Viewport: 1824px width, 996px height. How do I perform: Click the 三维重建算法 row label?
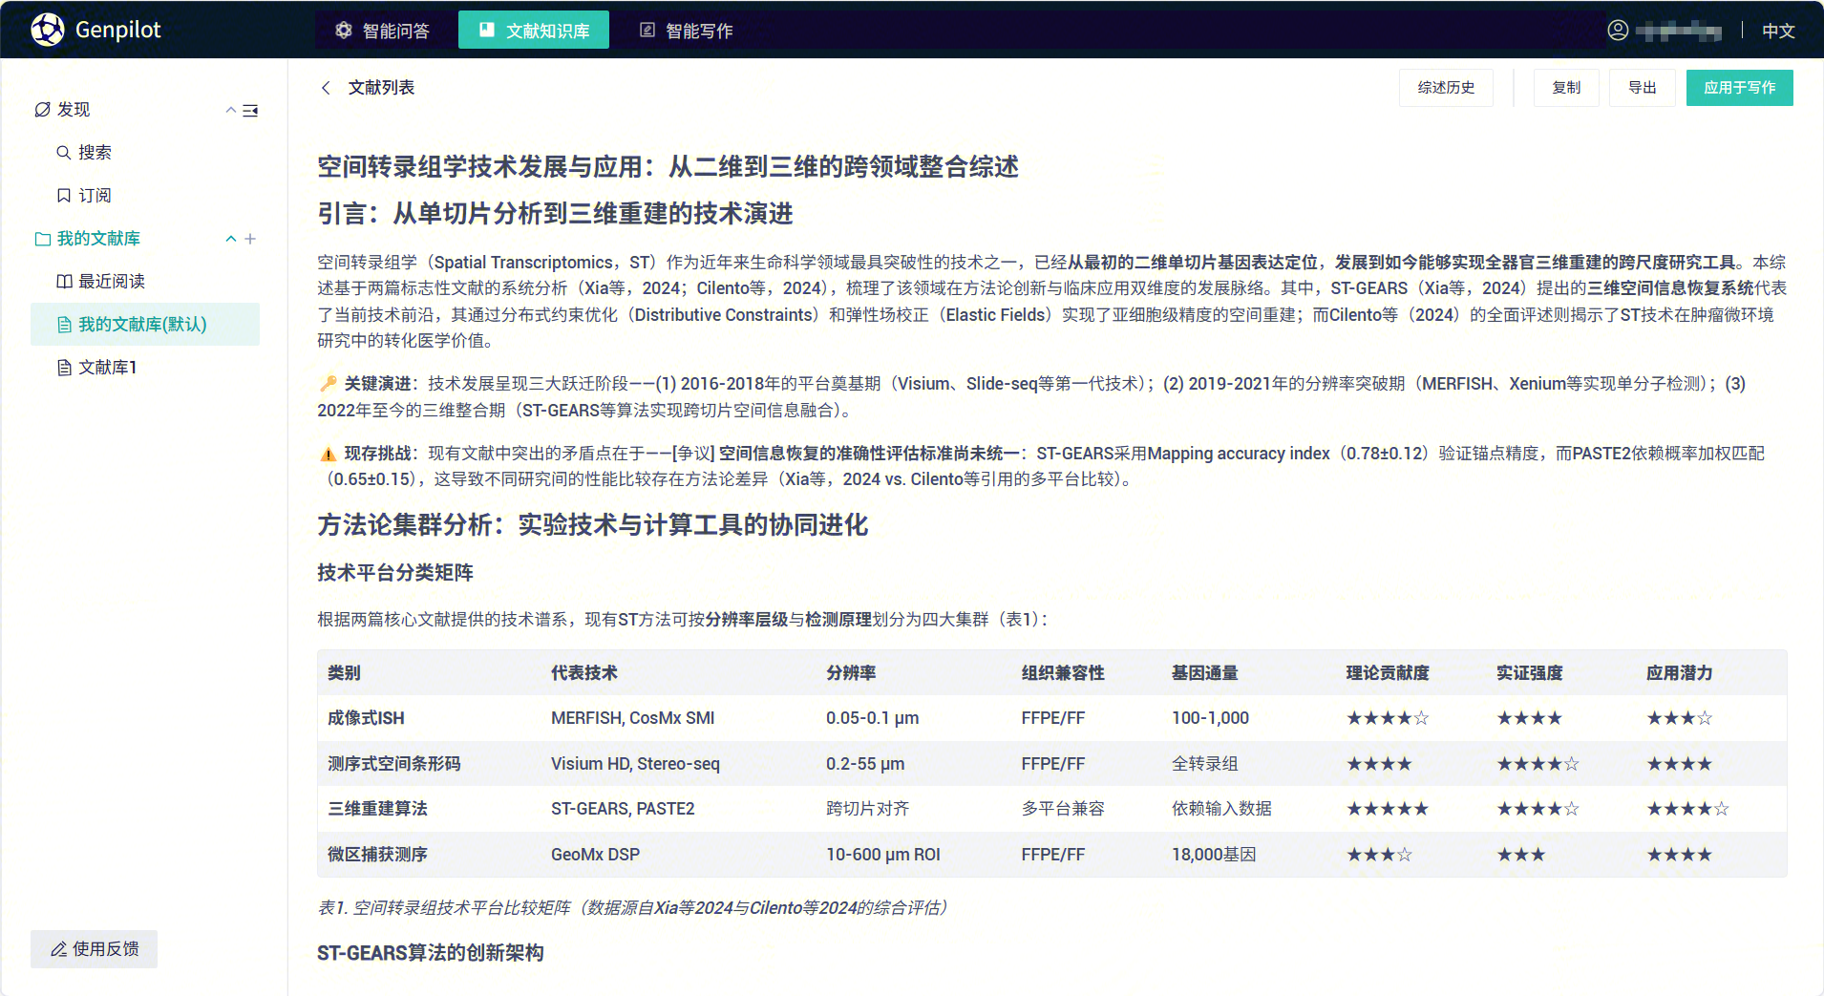[377, 809]
